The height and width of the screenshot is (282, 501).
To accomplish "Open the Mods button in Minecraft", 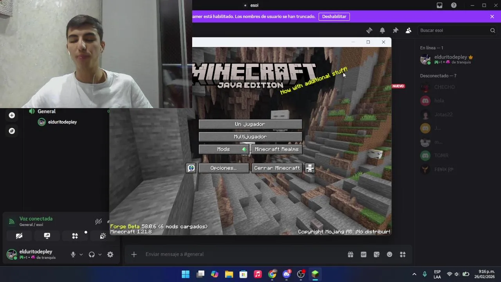I will point(223,149).
